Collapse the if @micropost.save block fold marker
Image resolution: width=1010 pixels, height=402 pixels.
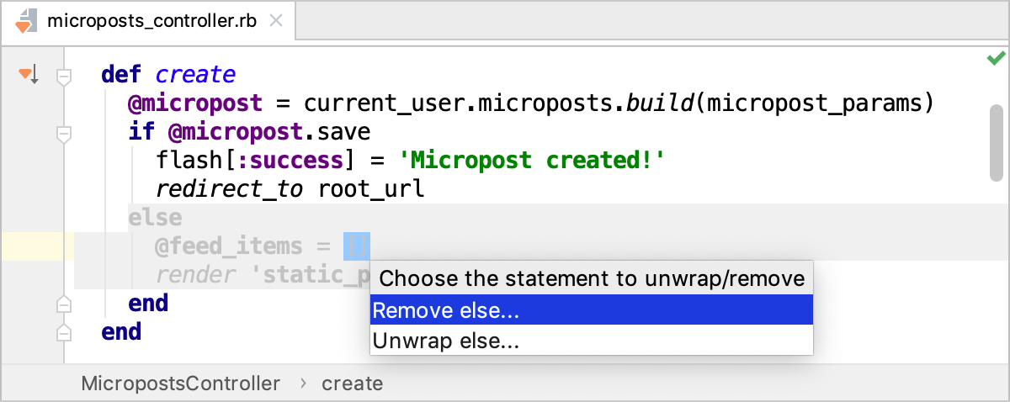[62, 133]
